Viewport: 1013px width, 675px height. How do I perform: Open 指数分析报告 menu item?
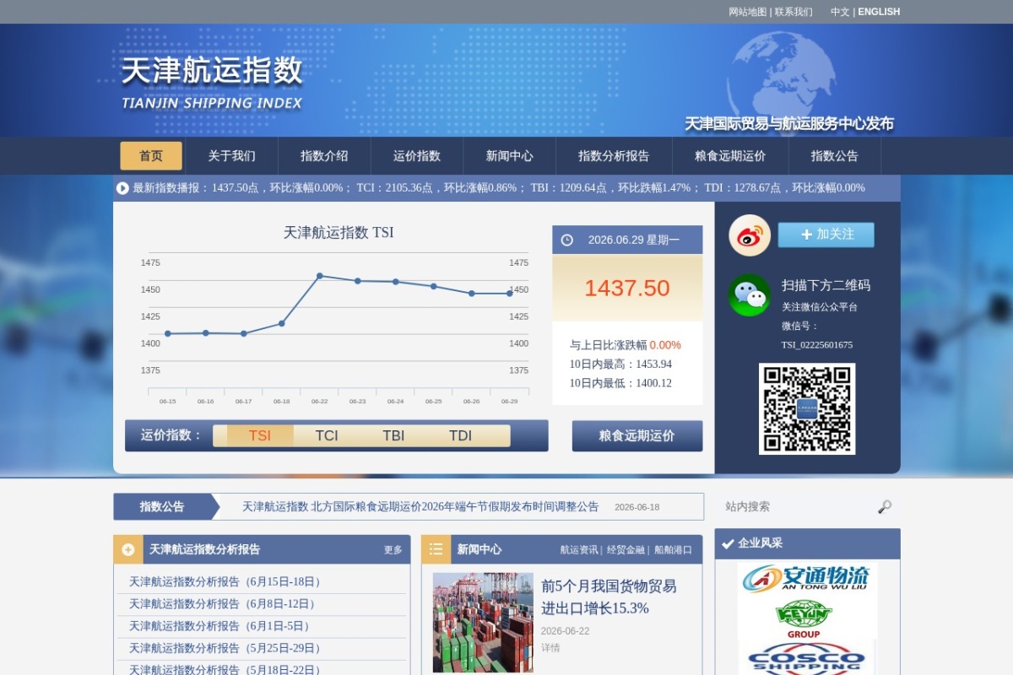[x=614, y=156]
